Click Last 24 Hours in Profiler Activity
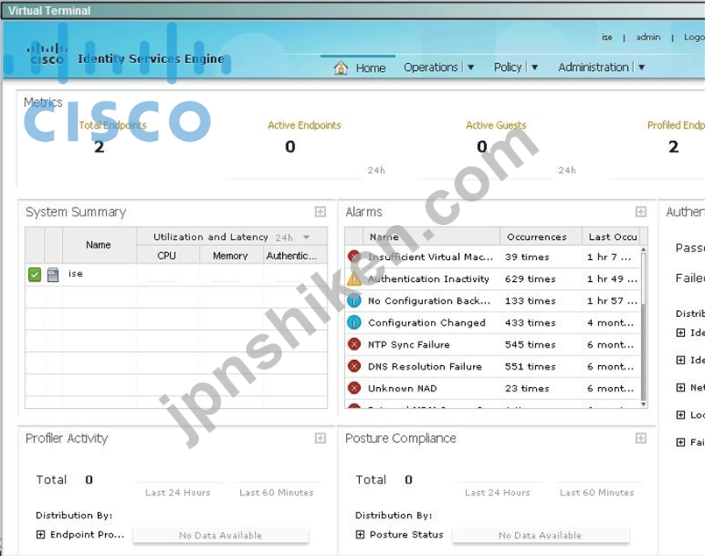The width and height of the screenshot is (705, 556). pyautogui.click(x=178, y=493)
